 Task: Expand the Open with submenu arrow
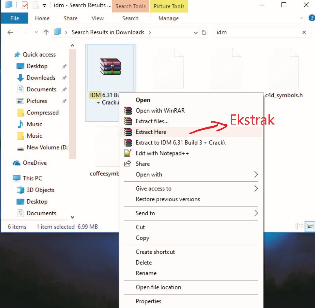[x=256, y=174]
